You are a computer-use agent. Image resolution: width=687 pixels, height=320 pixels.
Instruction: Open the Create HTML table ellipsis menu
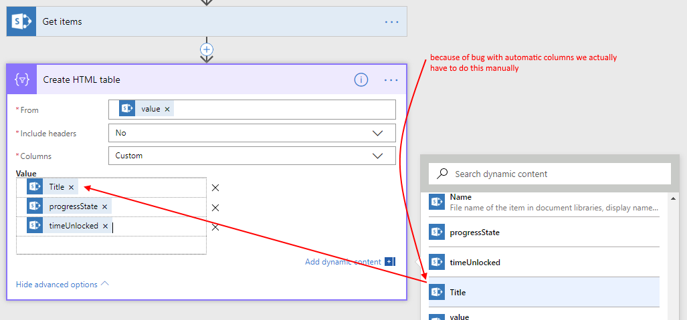coord(391,80)
